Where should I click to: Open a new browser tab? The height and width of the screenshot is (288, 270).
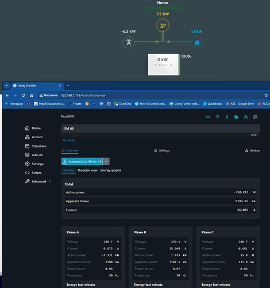pyautogui.click(x=68, y=86)
